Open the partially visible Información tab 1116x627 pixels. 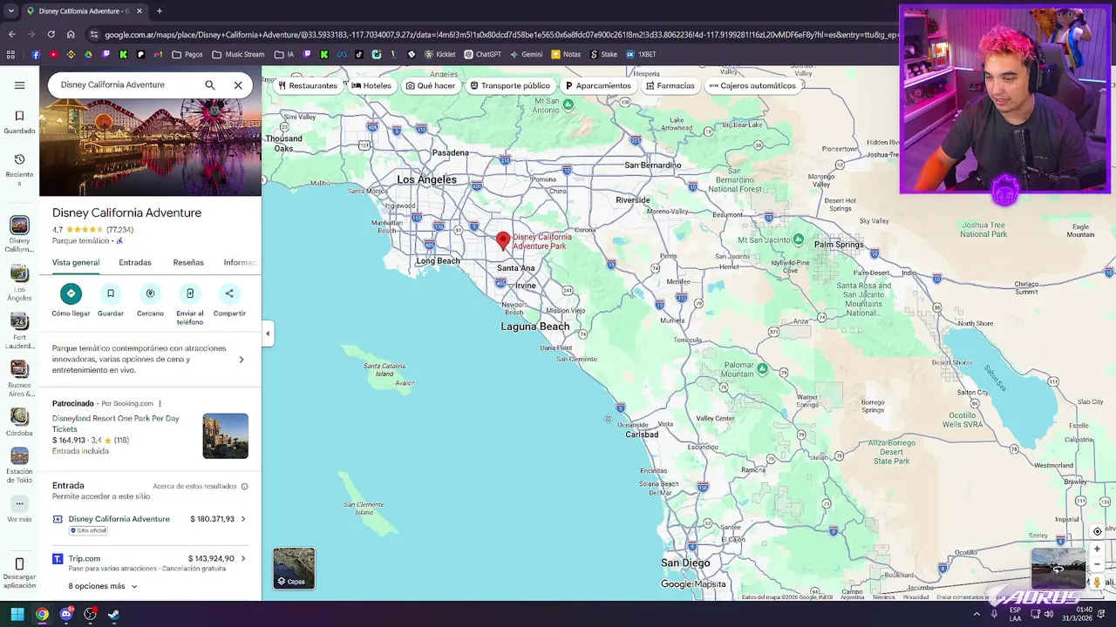tap(240, 262)
